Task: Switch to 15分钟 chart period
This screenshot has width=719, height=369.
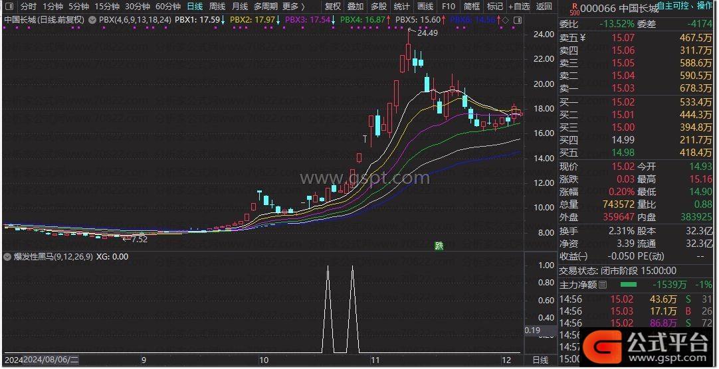Action: [x=107, y=7]
